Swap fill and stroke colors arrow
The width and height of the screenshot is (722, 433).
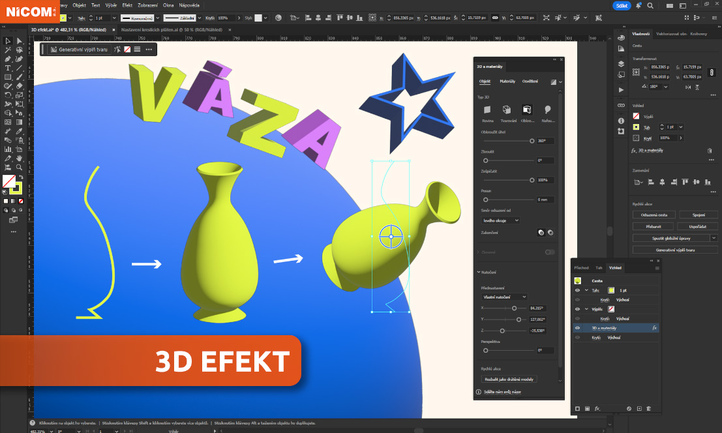tap(21, 177)
